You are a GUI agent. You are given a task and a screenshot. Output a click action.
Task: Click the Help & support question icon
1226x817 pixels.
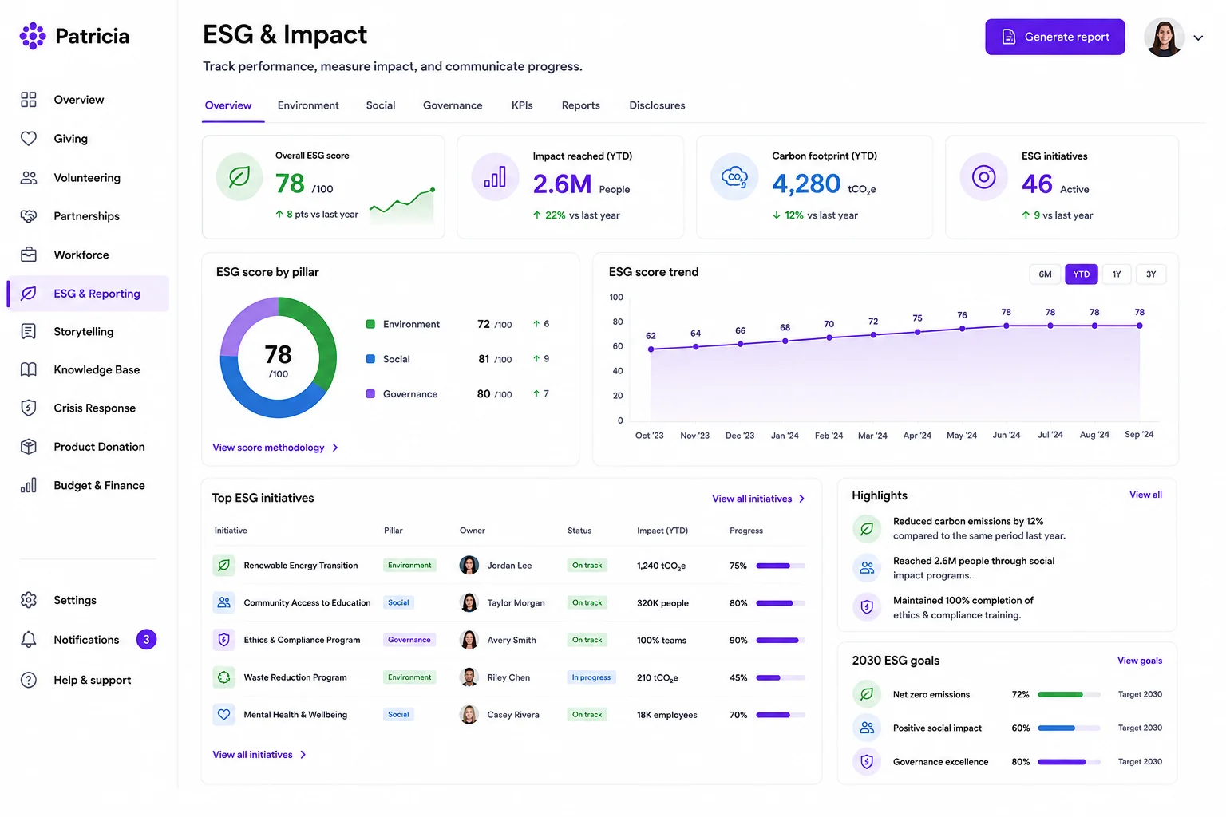29,680
